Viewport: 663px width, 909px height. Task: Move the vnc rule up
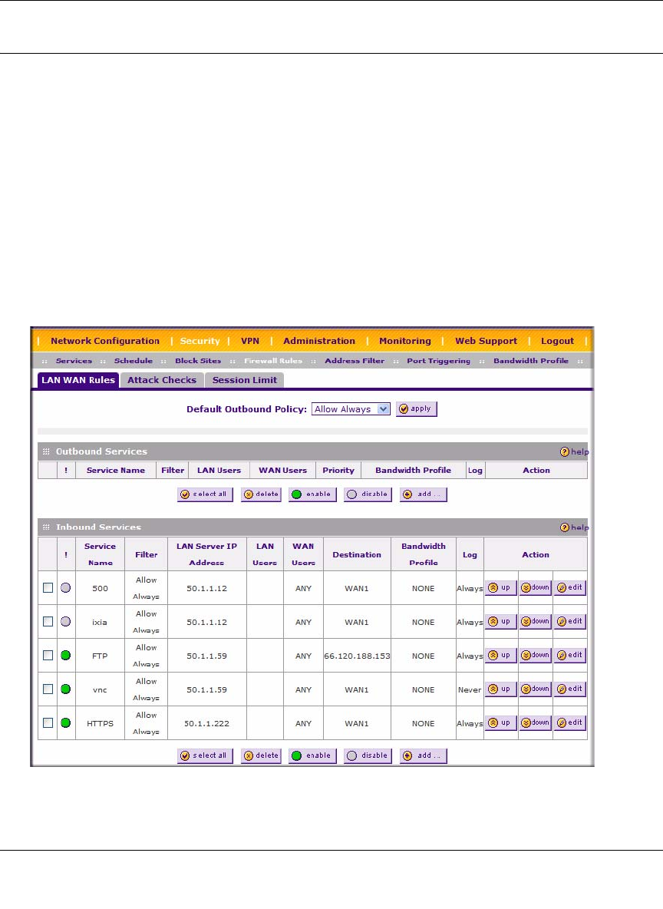[x=500, y=689]
